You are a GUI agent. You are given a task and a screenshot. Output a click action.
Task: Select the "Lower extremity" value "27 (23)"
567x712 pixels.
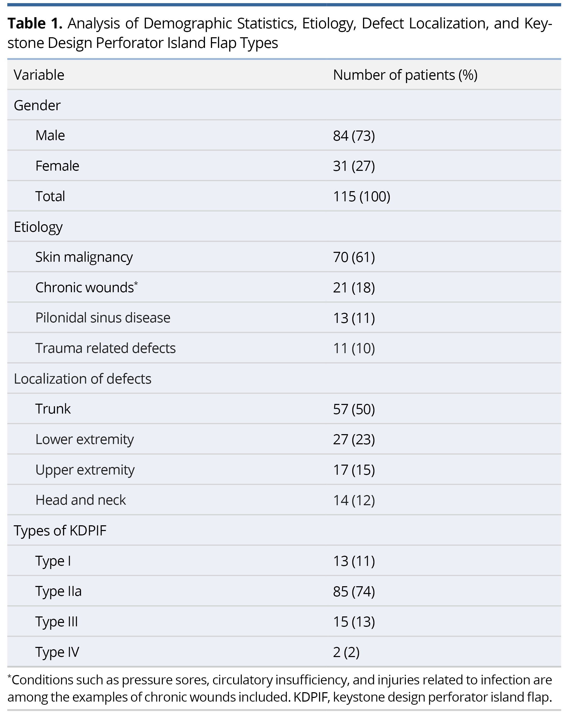tap(354, 440)
